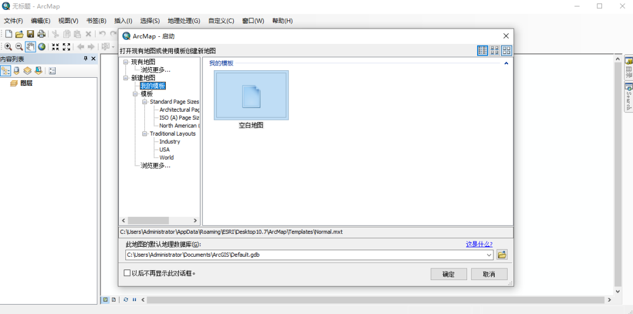Switch startup dialog to large thumbnails view
This screenshot has width=633, height=314.
[506, 51]
